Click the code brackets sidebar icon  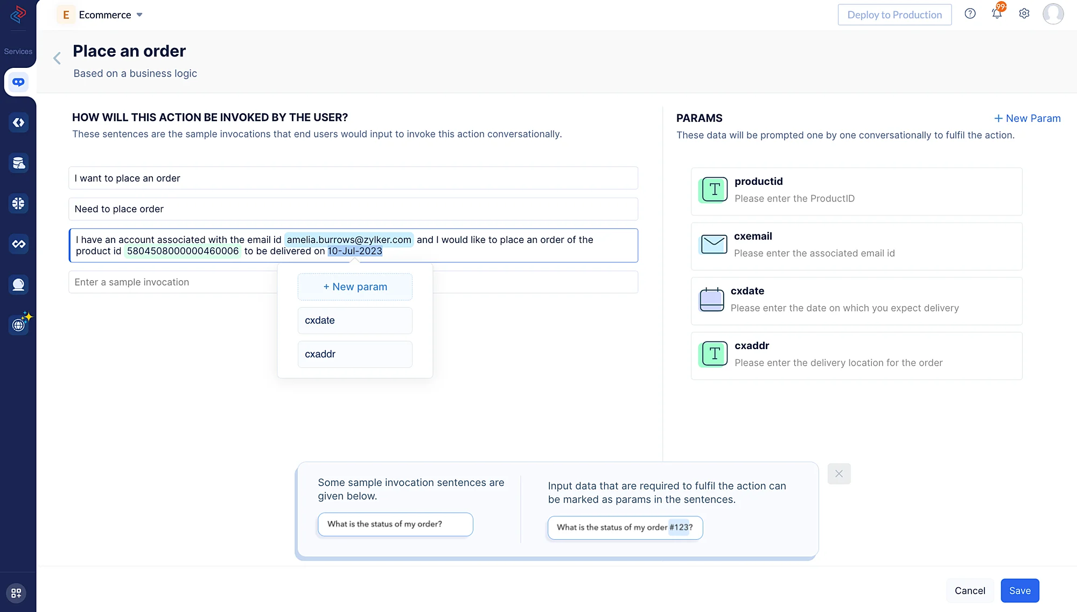(x=18, y=123)
